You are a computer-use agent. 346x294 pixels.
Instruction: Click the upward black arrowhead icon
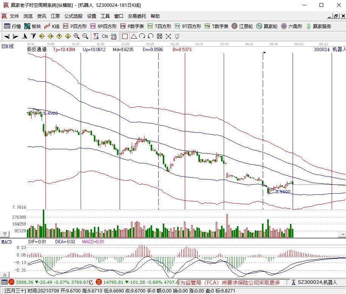point(25,36)
